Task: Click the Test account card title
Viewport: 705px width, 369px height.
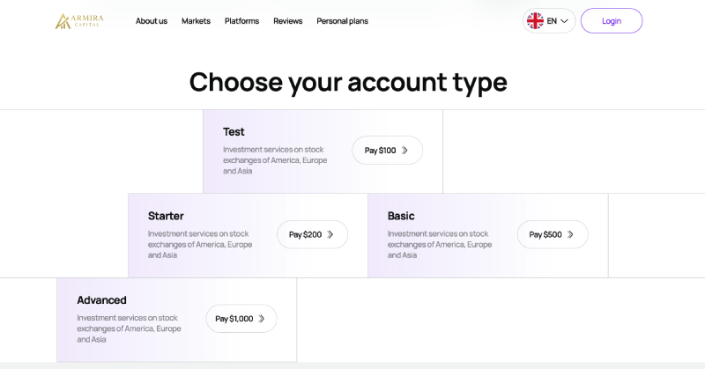Action: (x=234, y=132)
